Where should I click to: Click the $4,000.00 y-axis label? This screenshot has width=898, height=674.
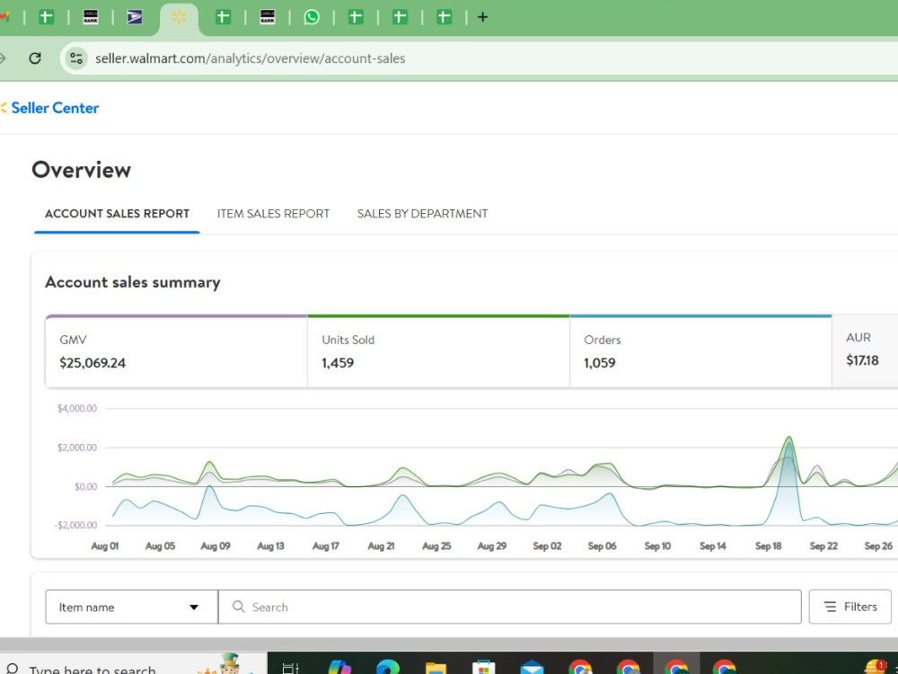coord(76,409)
